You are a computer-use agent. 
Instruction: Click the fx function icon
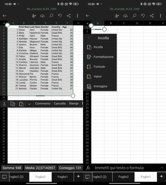tap(88, 168)
